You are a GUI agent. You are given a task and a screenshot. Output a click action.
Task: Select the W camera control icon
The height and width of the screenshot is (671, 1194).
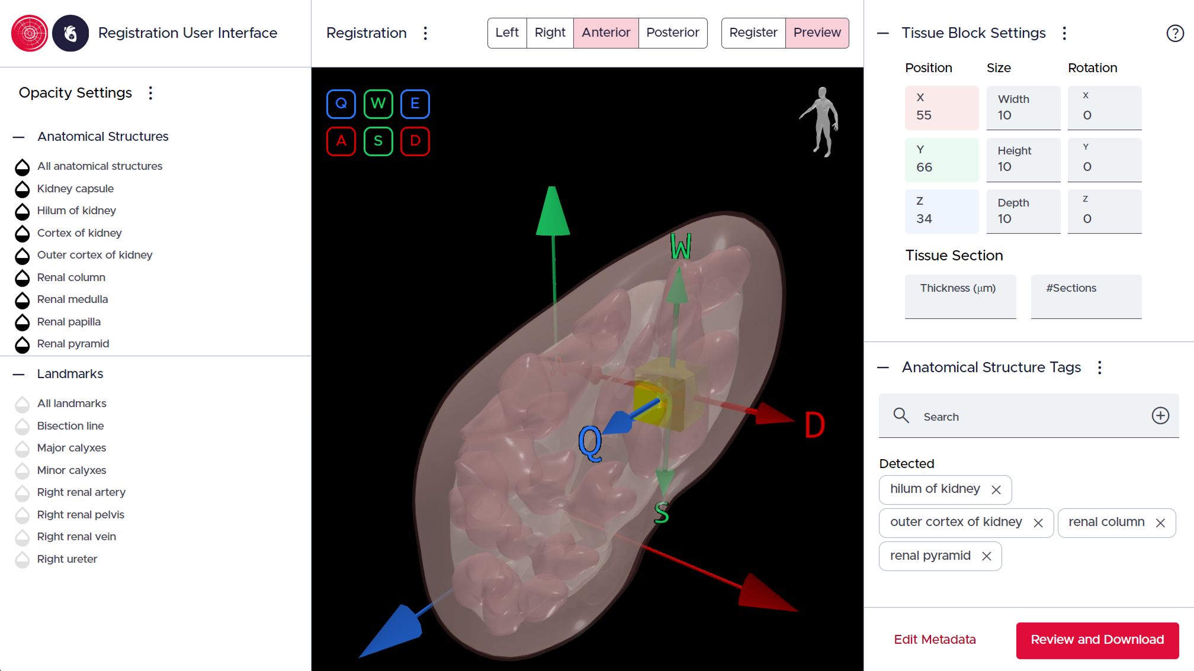tap(378, 104)
